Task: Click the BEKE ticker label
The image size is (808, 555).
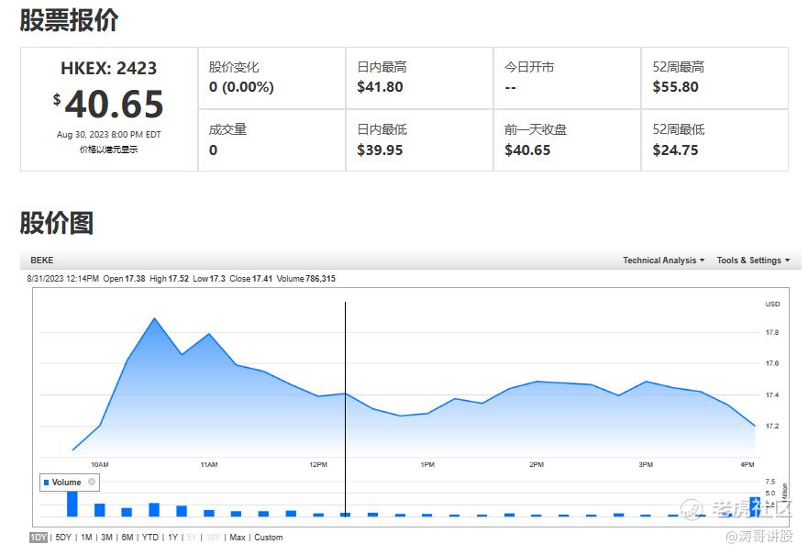Action: (x=42, y=261)
